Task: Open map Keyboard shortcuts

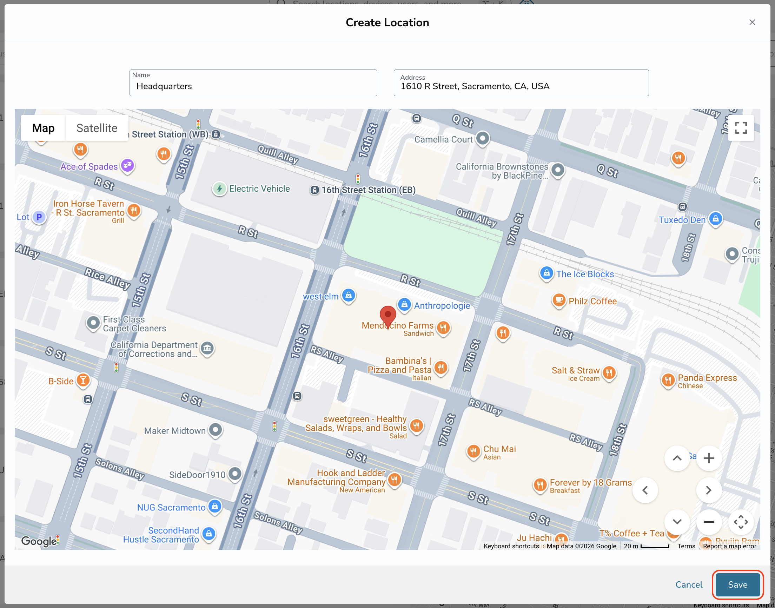Action: point(511,546)
